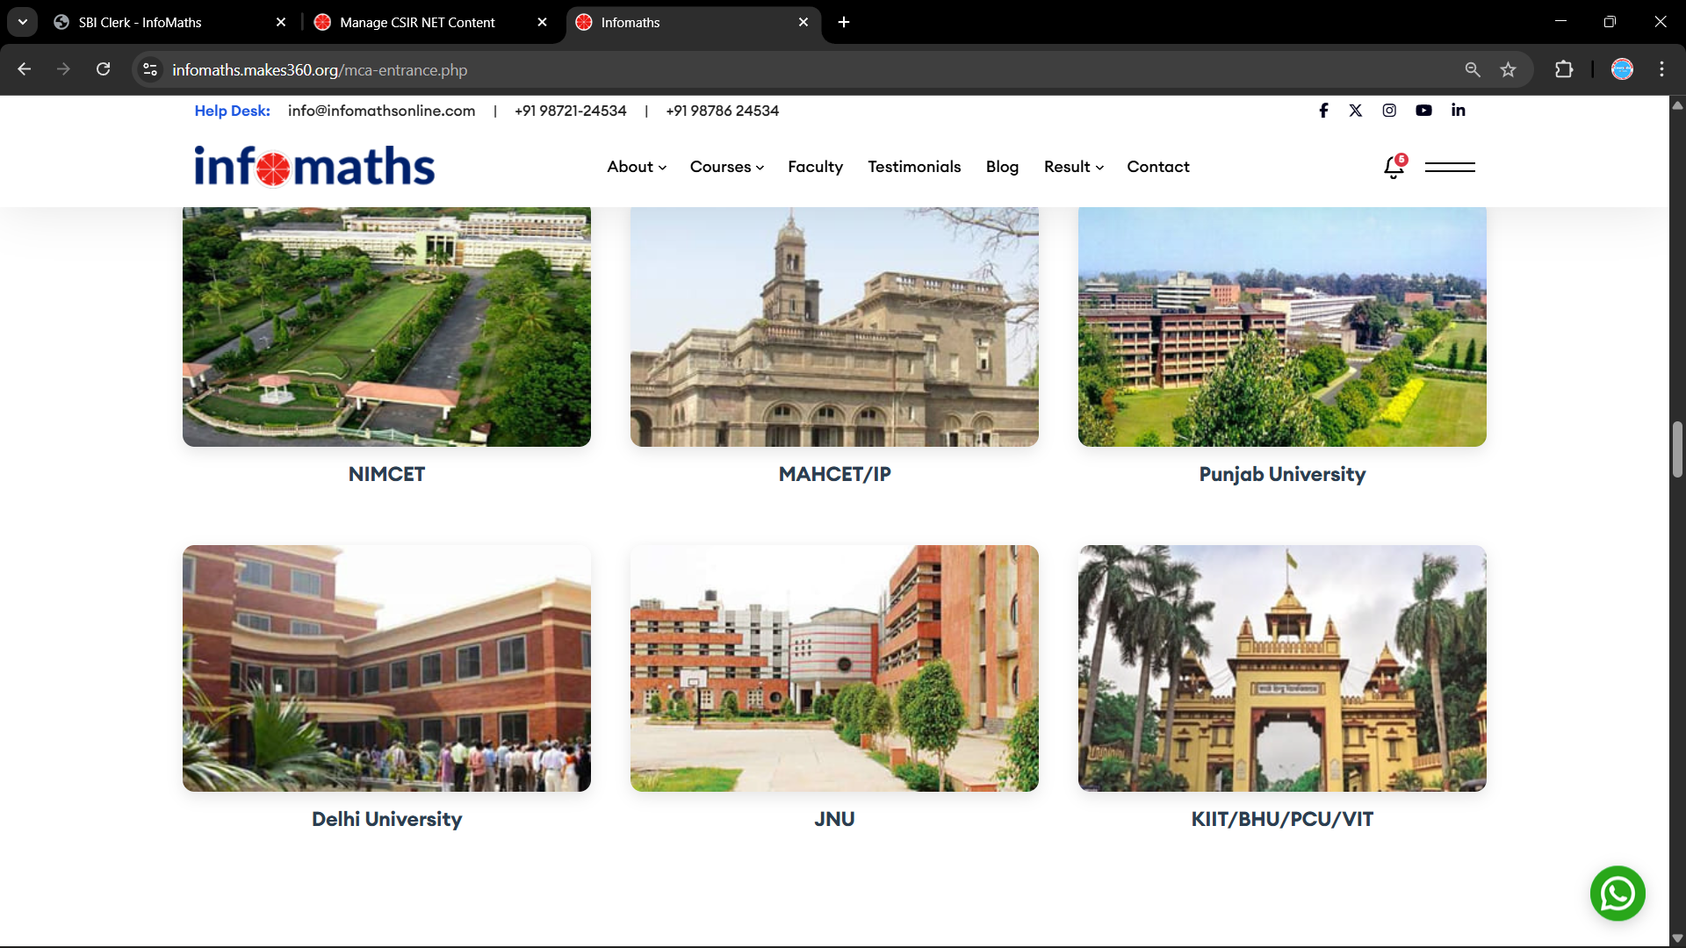Open WhatsApp chat floating button
This screenshot has height=948, width=1686.
[1618, 894]
